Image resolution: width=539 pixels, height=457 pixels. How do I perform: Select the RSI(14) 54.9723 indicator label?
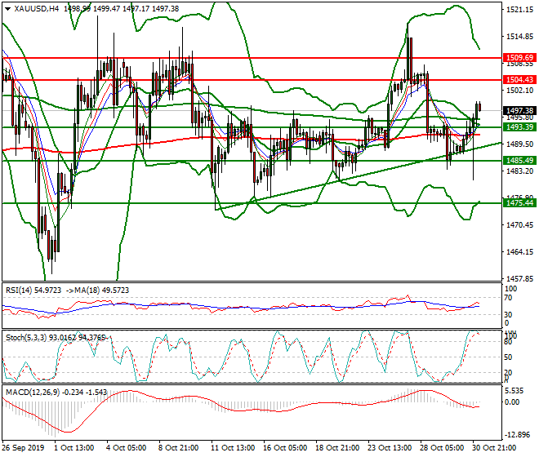coord(33,291)
